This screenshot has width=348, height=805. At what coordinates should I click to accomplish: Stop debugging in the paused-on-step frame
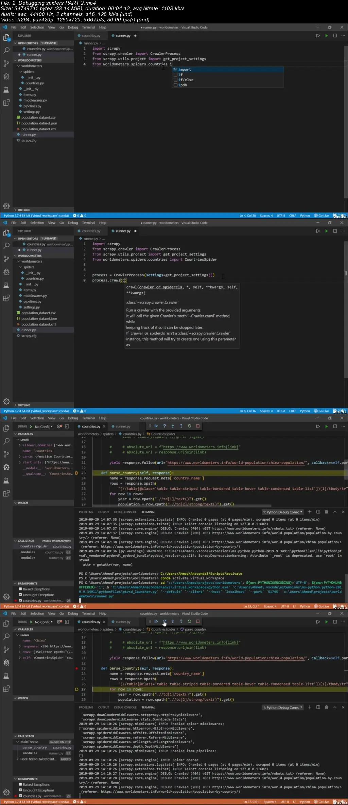(198, 622)
